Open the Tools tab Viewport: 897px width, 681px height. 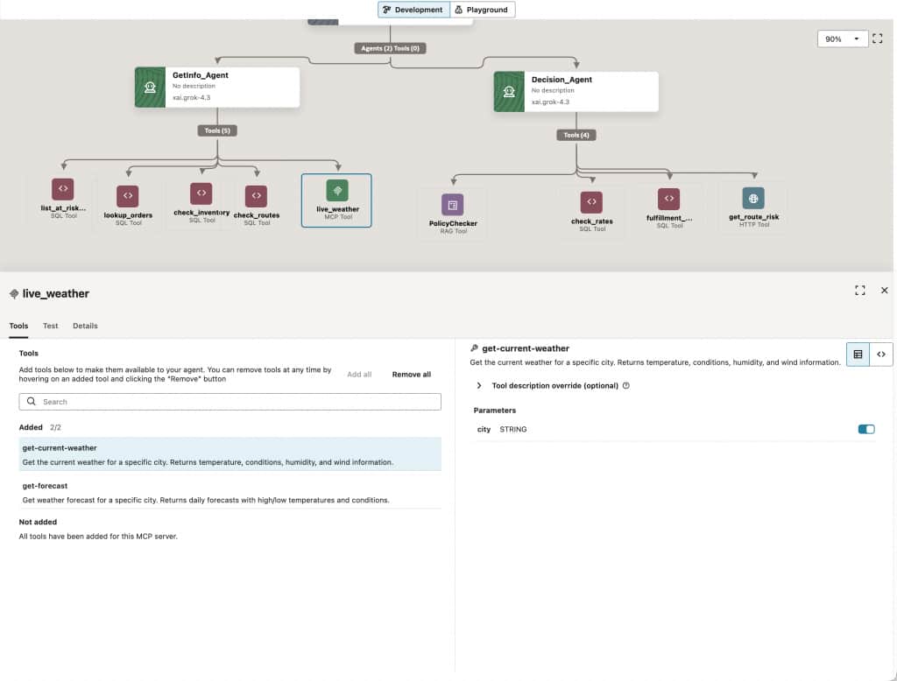point(18,326)
